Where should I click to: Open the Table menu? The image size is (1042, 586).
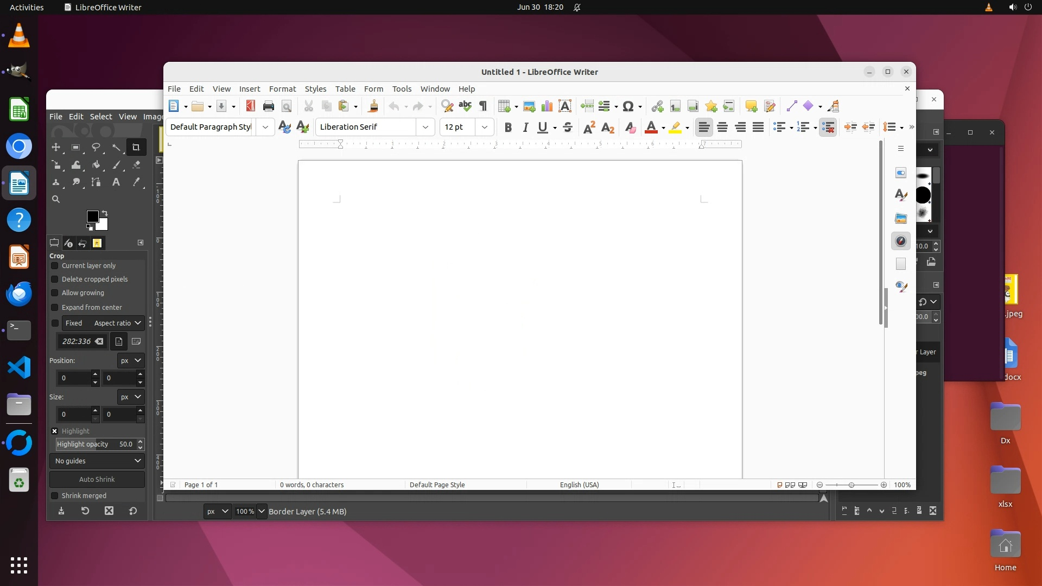(345, 89)
